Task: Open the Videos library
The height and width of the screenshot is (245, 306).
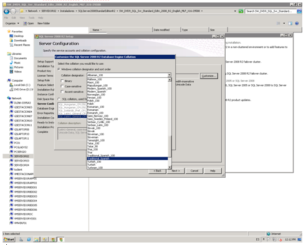Action: (x=16, y=72)
